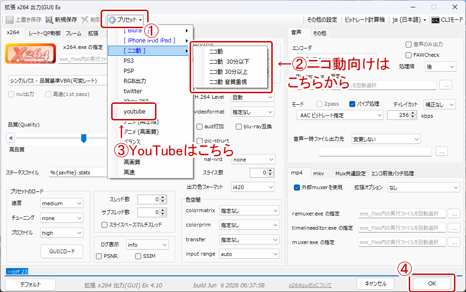466x292 pixels.
Task: Click the 新規保存 save-as icon
Action: [x=49, y=20]
